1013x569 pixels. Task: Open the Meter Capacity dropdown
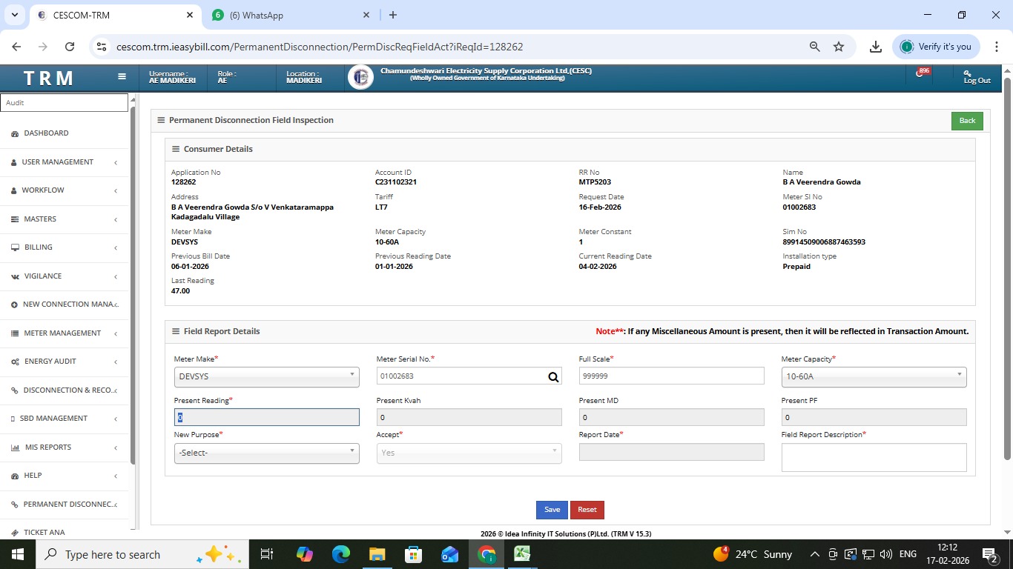(x=874, y=376)
